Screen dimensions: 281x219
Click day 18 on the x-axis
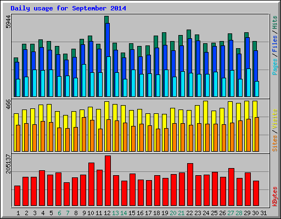coord(156,213)
